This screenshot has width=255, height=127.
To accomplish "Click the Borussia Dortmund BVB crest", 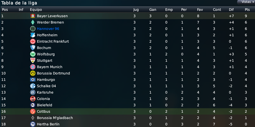I will pos(33,73).
